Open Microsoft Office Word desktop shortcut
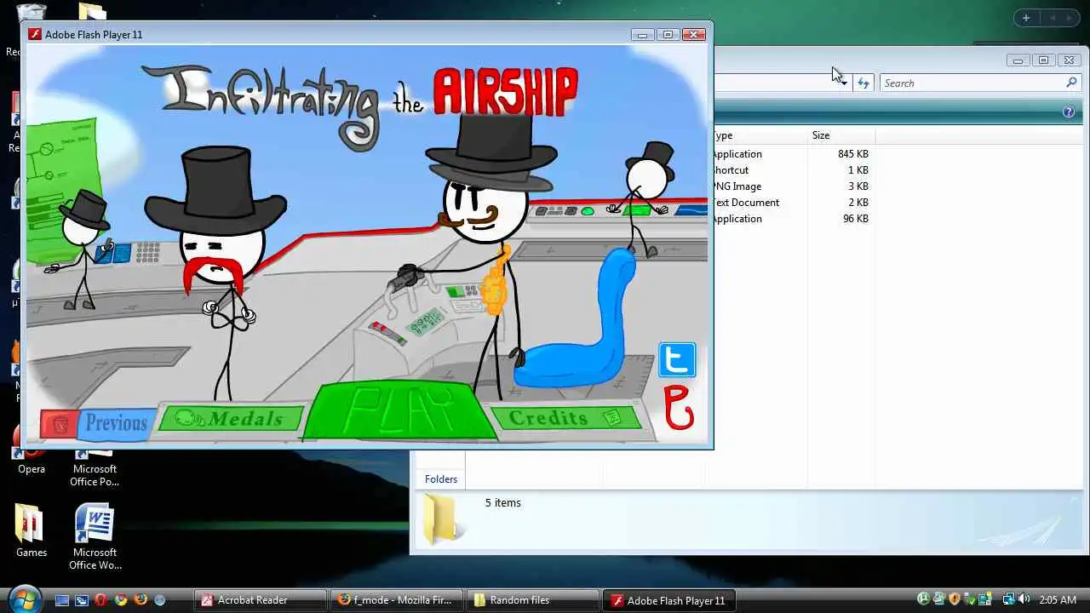Image resolution: width=1090 pixels, height=613 pixels. (95, 536)
